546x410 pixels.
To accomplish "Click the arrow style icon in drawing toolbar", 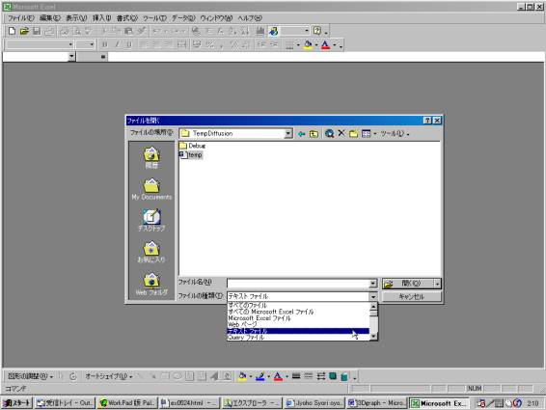I will pyautogui.click(x=320, y=376).
